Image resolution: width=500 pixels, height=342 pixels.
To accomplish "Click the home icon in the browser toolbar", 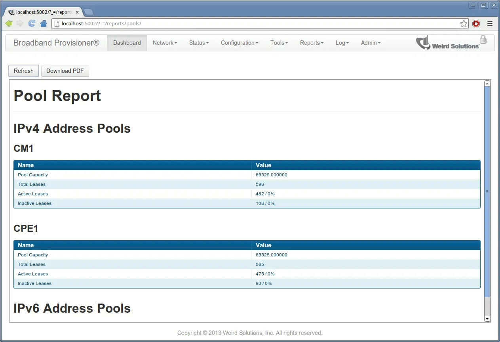I will coord(43,23).
